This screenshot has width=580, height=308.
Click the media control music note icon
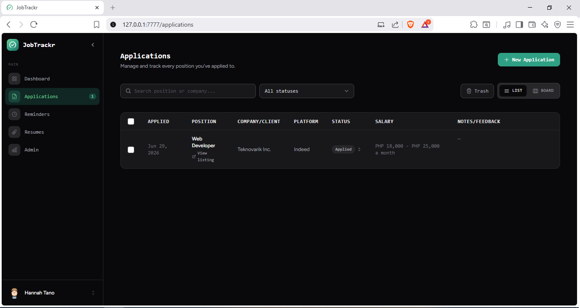pos(507,25)
